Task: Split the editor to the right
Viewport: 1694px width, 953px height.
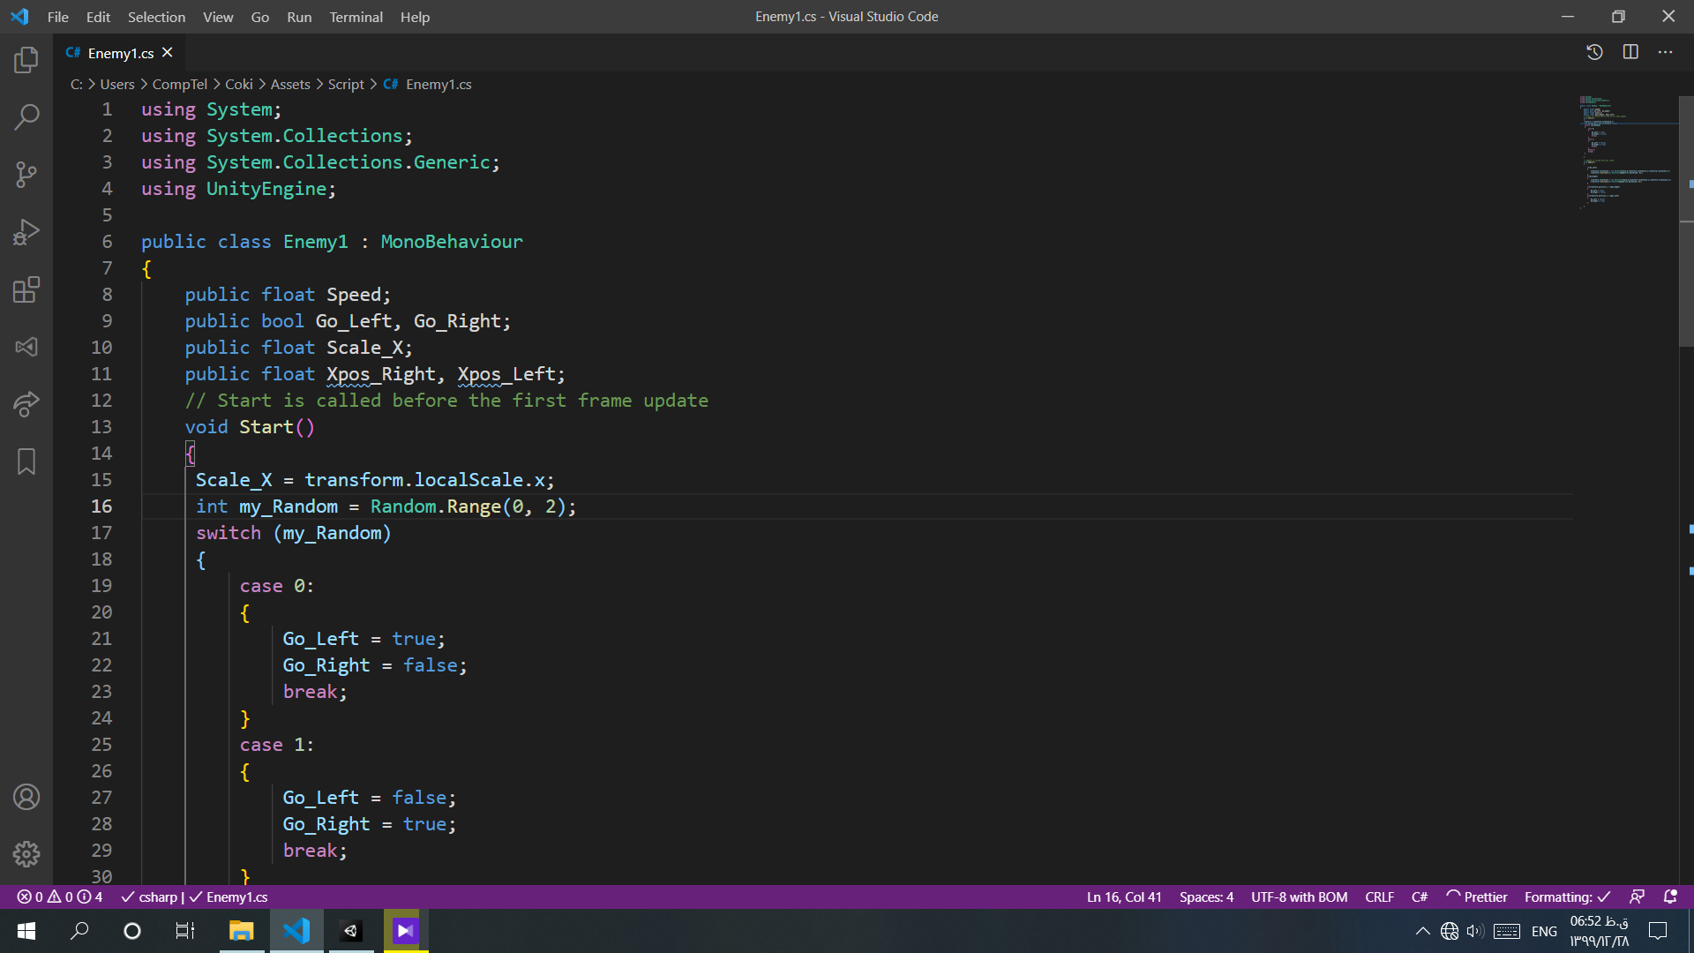Action: (1630, 53)
